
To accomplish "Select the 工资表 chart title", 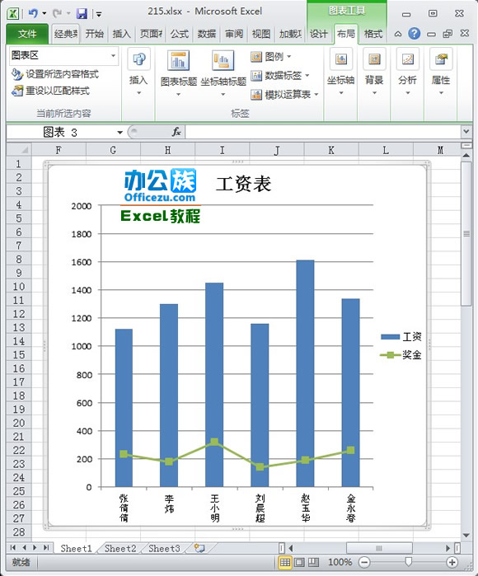I will [244, 184].
